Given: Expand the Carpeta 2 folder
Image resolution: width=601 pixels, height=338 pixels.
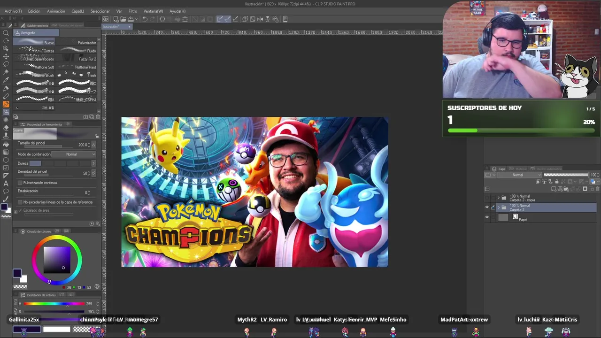Looking at the screenshot, I should point(499,207).
